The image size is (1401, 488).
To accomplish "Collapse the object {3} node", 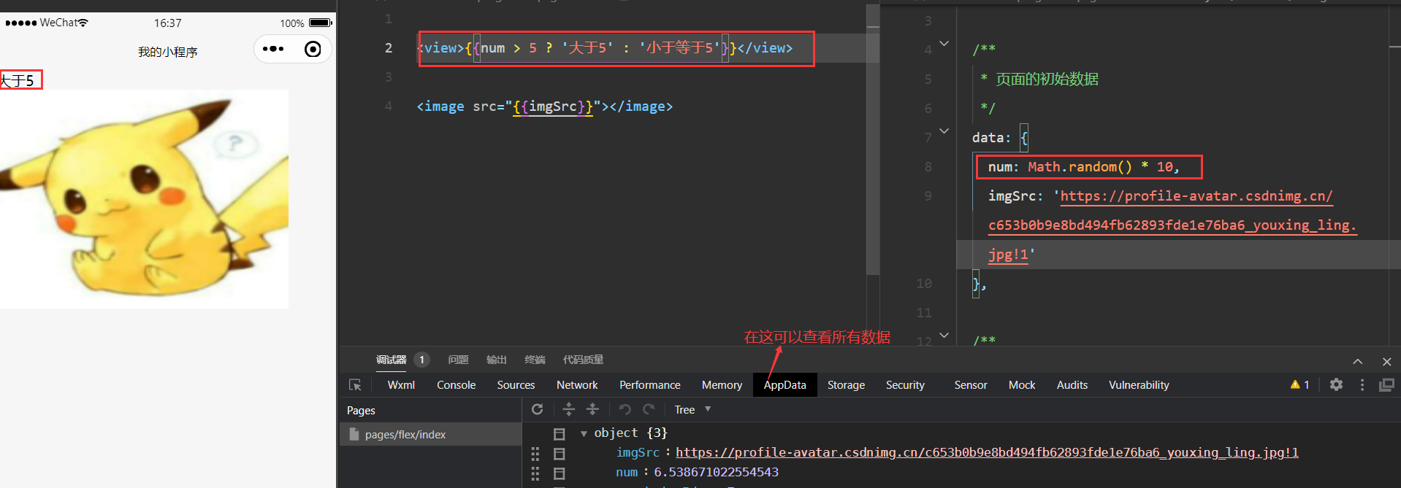I will [584, 433].
